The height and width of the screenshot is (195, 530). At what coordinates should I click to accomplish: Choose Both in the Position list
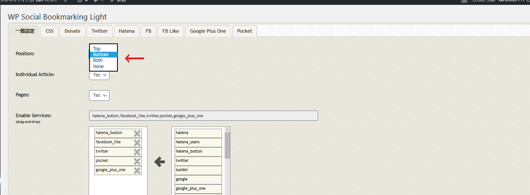point(103,61)
